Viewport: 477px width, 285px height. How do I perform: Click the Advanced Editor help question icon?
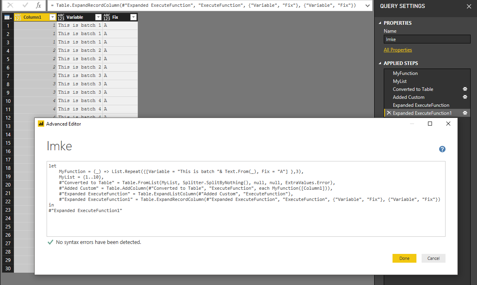(x=442, y=149)
